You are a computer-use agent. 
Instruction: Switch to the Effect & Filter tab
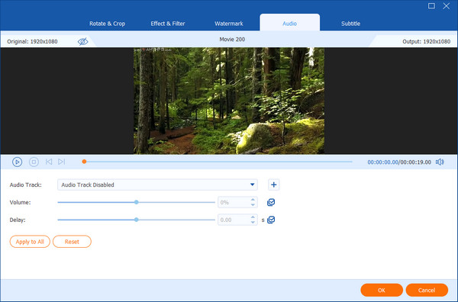tap(168, 24)
